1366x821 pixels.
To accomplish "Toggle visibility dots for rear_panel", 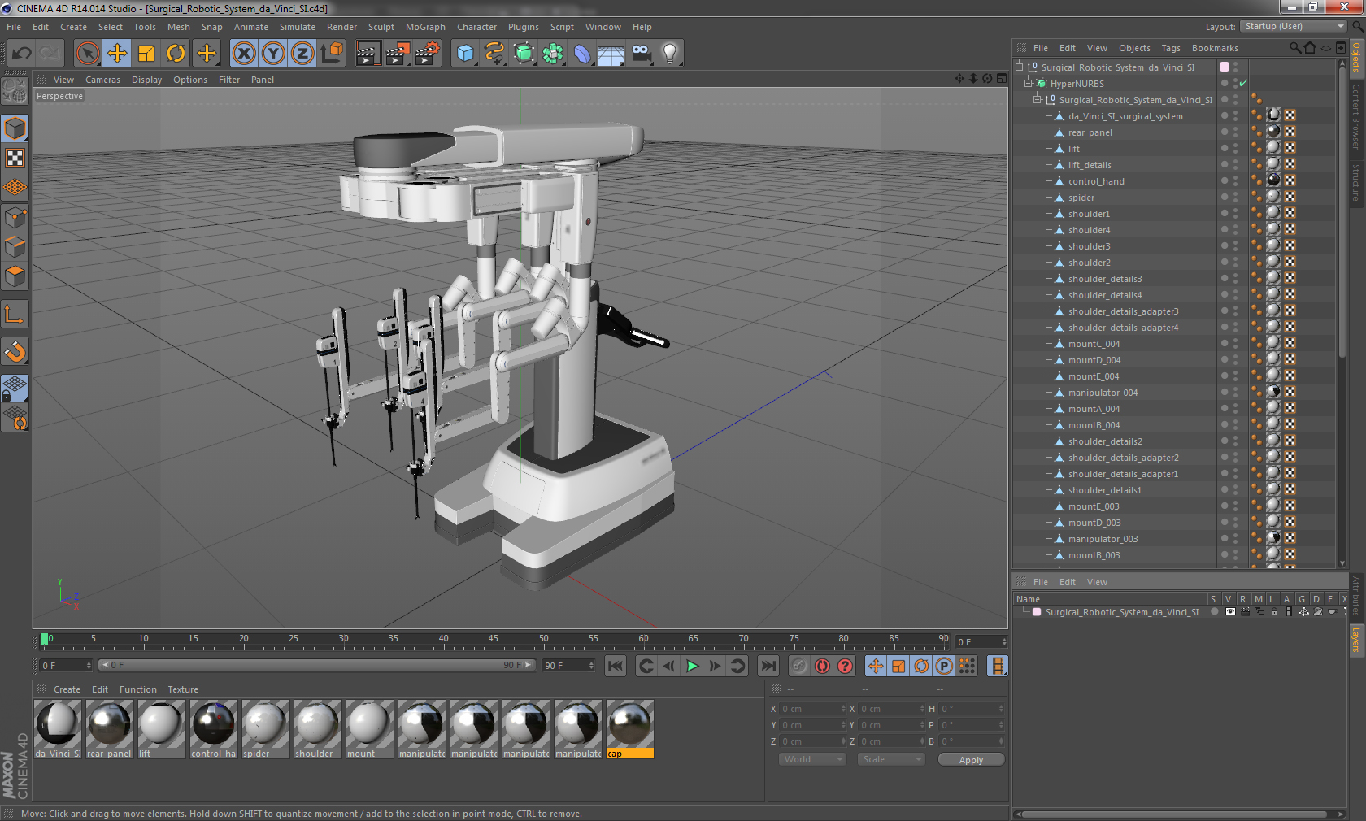I will [x=1236, y=132].
